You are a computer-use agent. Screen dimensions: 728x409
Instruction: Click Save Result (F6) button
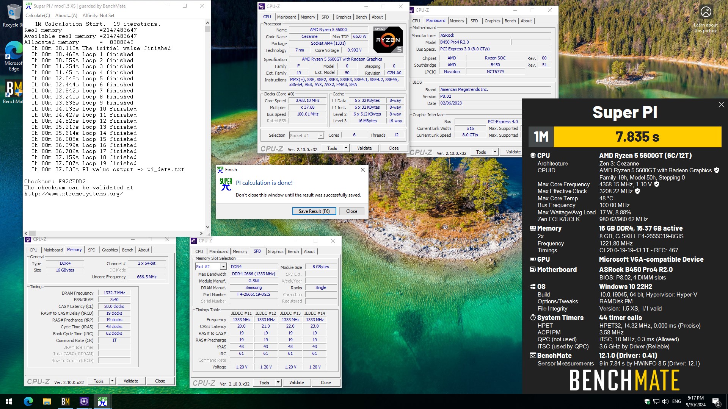point(314,211)
